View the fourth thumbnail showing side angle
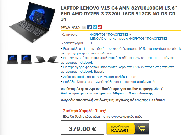 (53, 59)
